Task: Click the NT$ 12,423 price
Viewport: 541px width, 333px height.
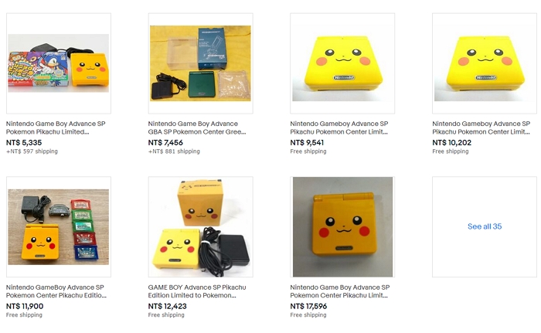Action: (x=168, y=306)
